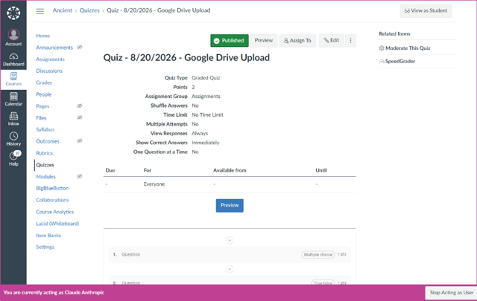
Task: Open Grades in course menu
Action: (x=44, y=82)
